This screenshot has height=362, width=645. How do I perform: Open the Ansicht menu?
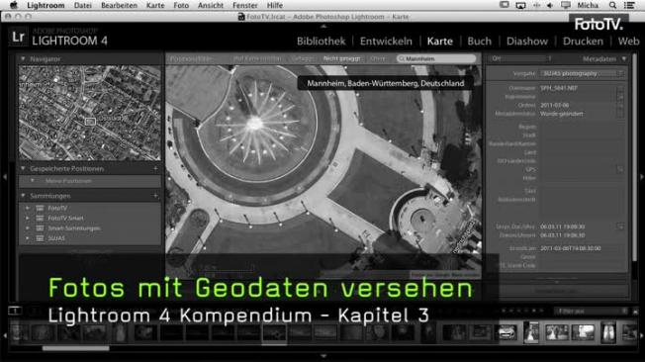pyautogui.click(x=210, y=5)
